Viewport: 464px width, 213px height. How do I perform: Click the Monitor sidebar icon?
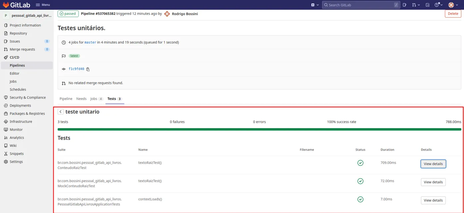[x=6, y=130]
